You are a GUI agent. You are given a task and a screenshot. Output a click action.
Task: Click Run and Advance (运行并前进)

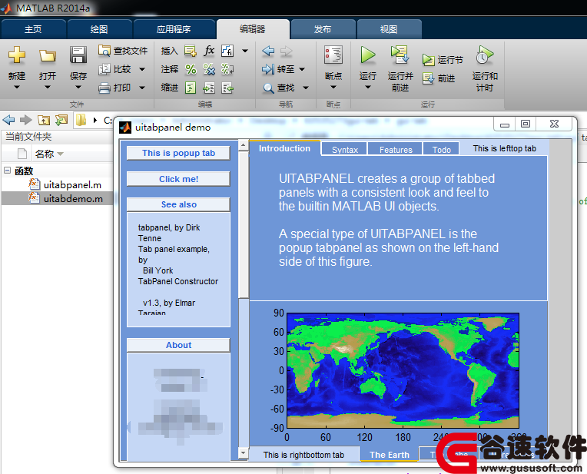(x=400, y=68)
